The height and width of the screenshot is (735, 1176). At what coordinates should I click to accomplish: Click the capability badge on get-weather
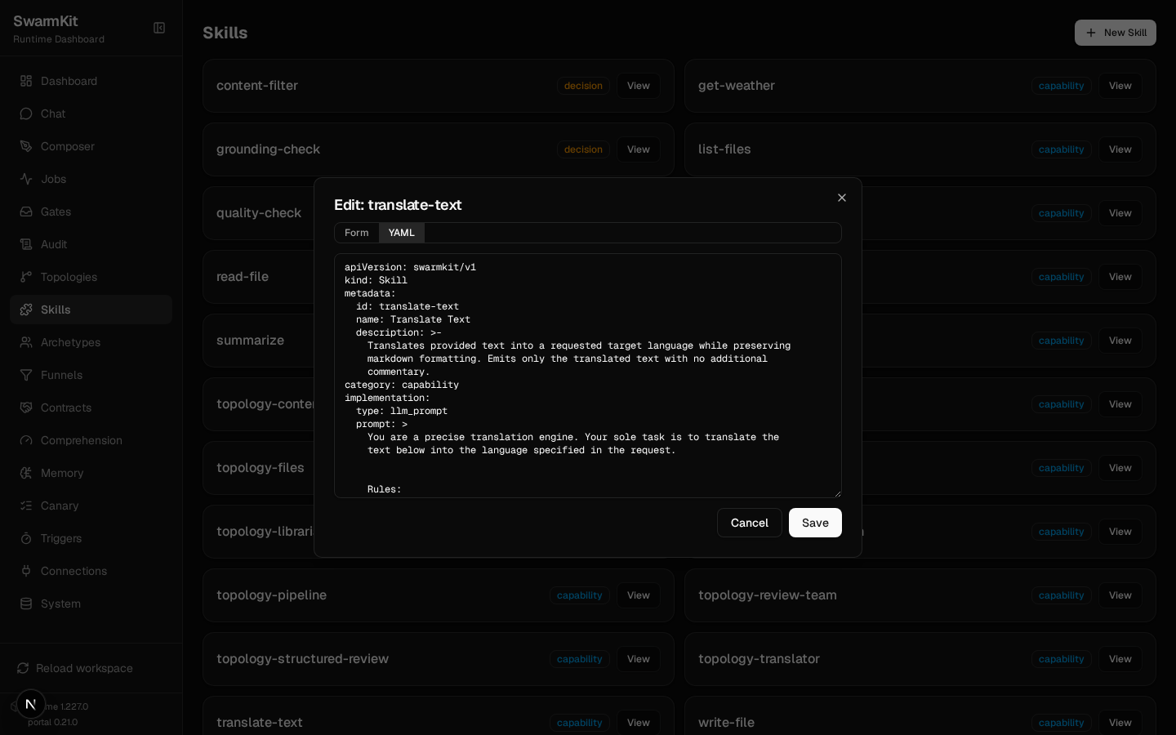pos(1061,86)
